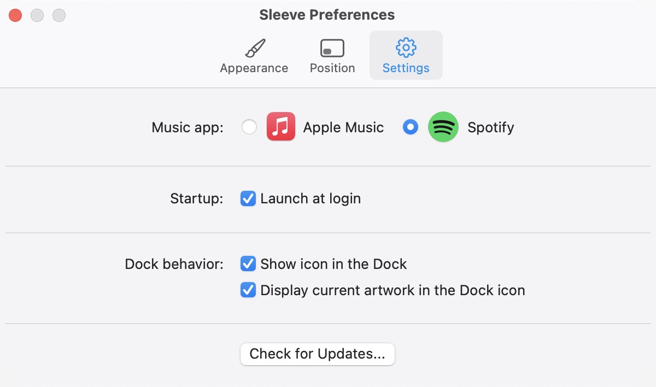Click the red Apple Music app icon

281,127
